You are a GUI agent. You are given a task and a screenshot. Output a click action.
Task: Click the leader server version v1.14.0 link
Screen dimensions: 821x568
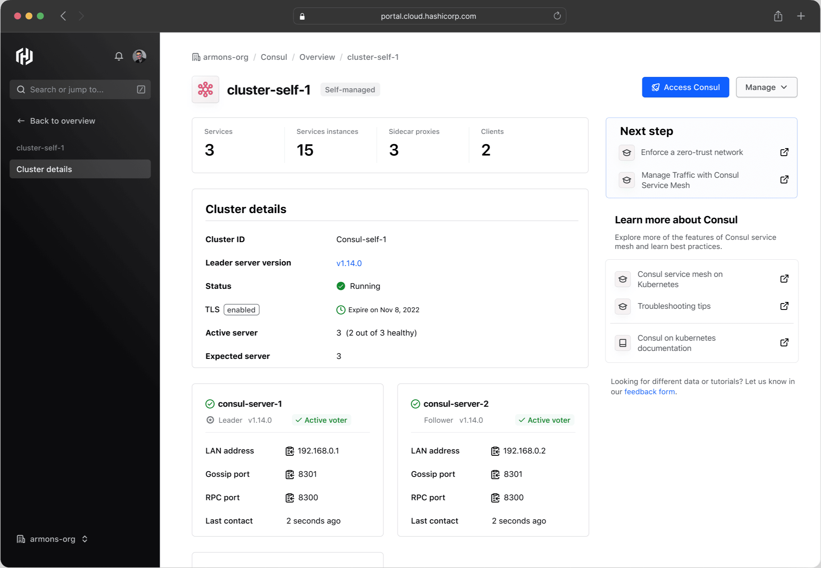(349, 263)
